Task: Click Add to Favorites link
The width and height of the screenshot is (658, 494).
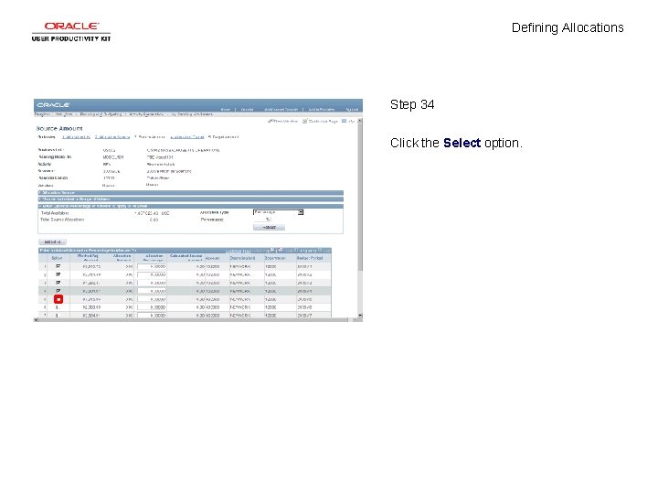Action: click(x=322, y=110)
